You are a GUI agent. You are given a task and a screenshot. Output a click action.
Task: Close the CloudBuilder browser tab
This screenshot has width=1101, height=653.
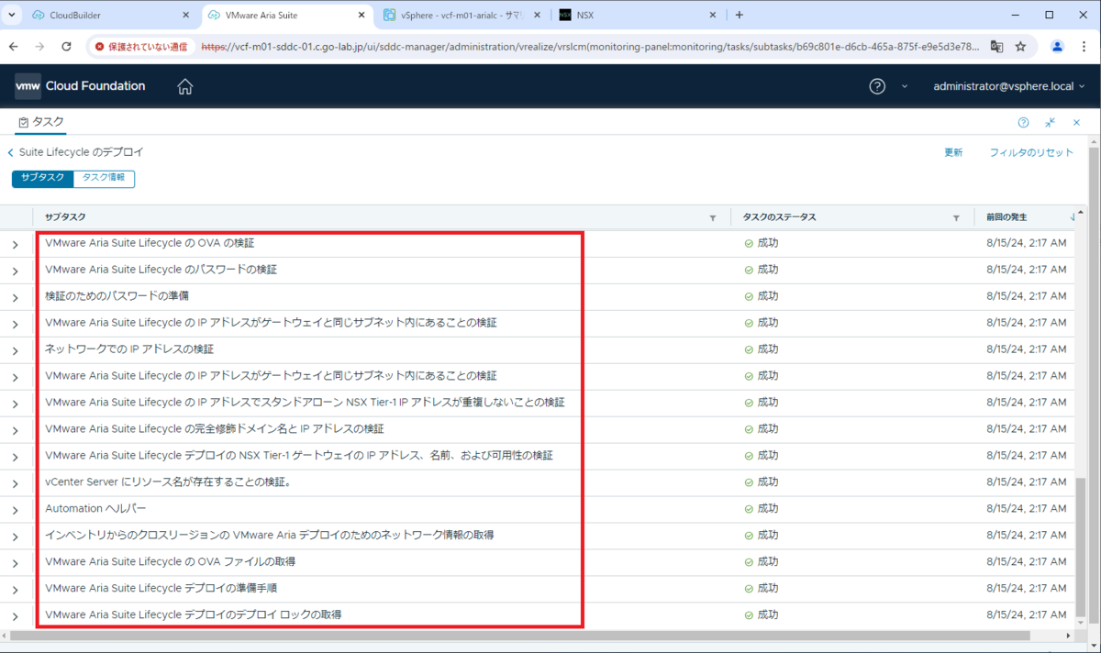[x=185, y=15]
